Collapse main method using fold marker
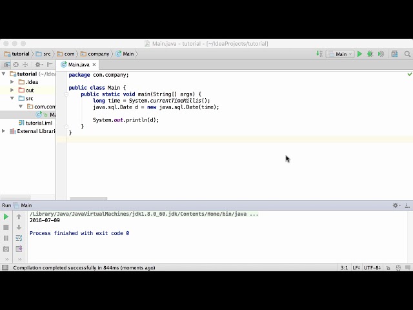 coord(66,94)
